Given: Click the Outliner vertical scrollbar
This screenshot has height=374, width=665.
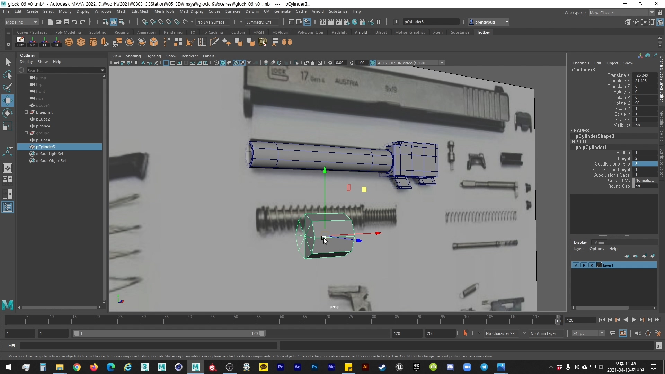Looking at the screenshot, I should [x=104, y=189].
